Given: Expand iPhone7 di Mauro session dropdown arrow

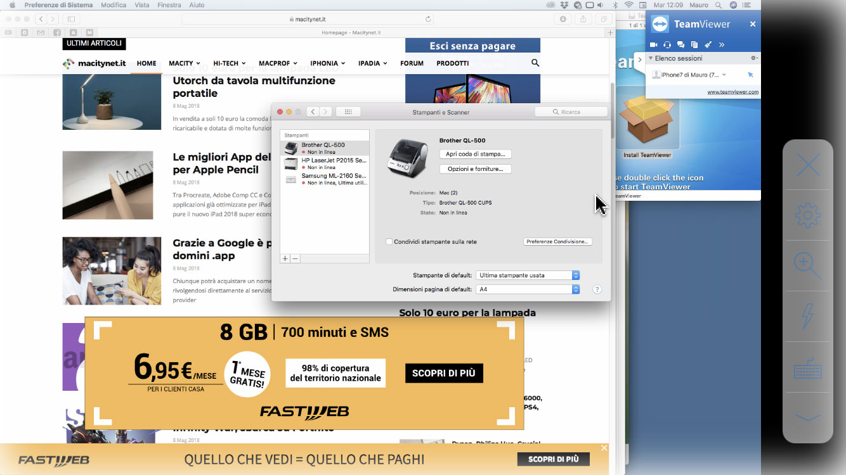Looking at the screenshot, I should tap(724, 75).
